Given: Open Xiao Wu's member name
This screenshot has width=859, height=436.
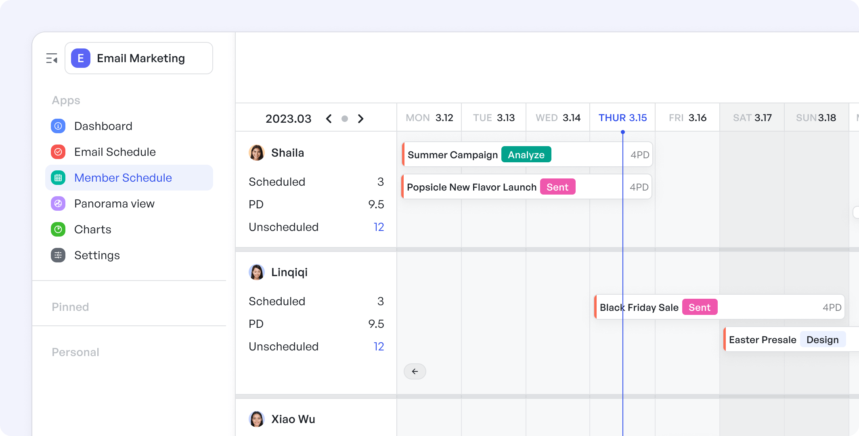Looking at the screenshot, I should coord(293,419).
